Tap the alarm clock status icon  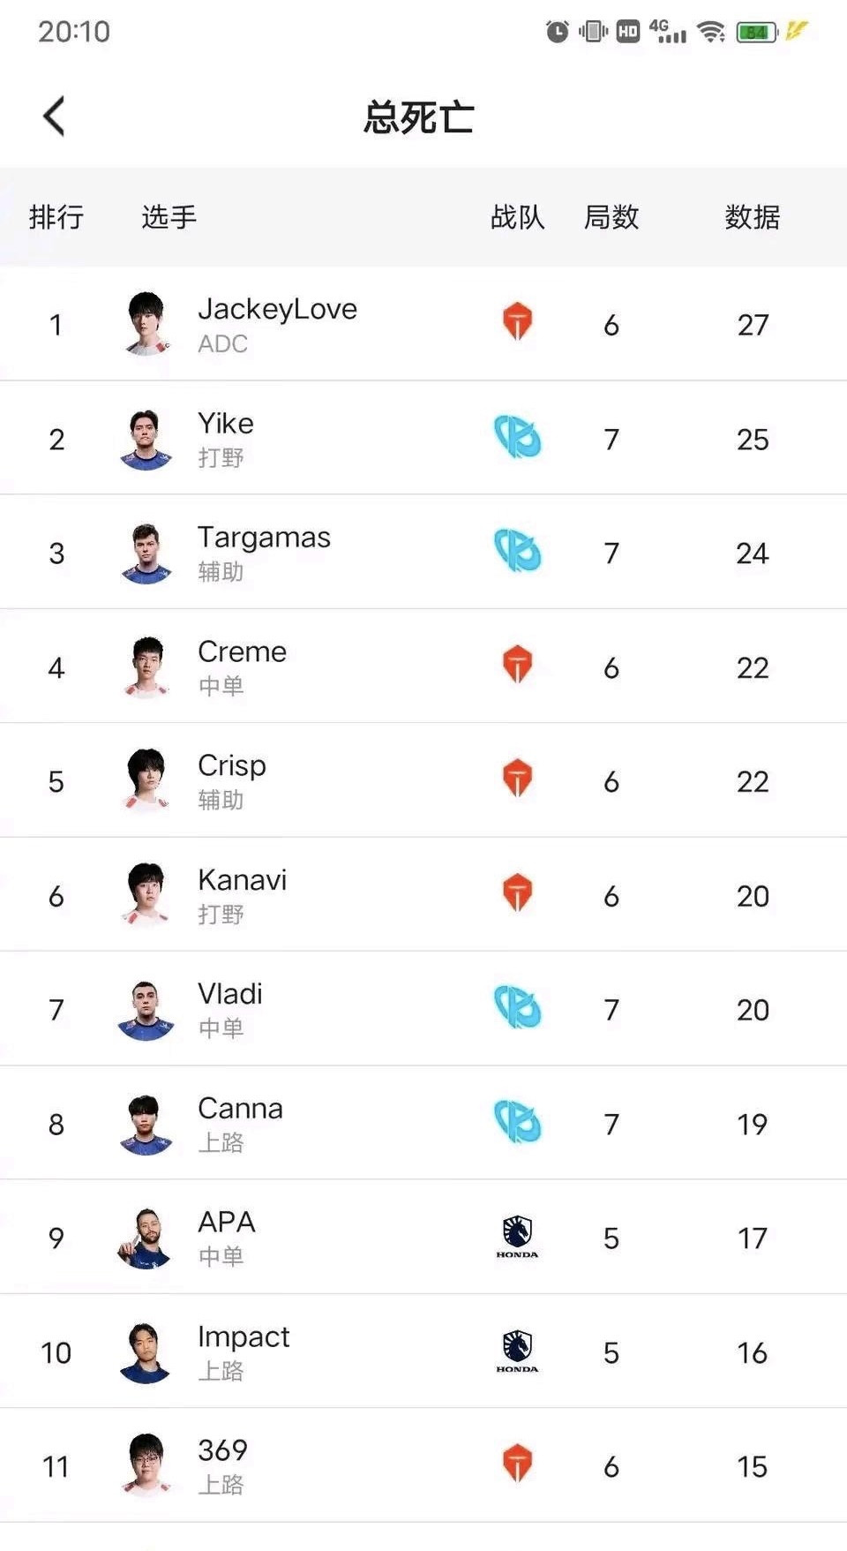[557, 32]
